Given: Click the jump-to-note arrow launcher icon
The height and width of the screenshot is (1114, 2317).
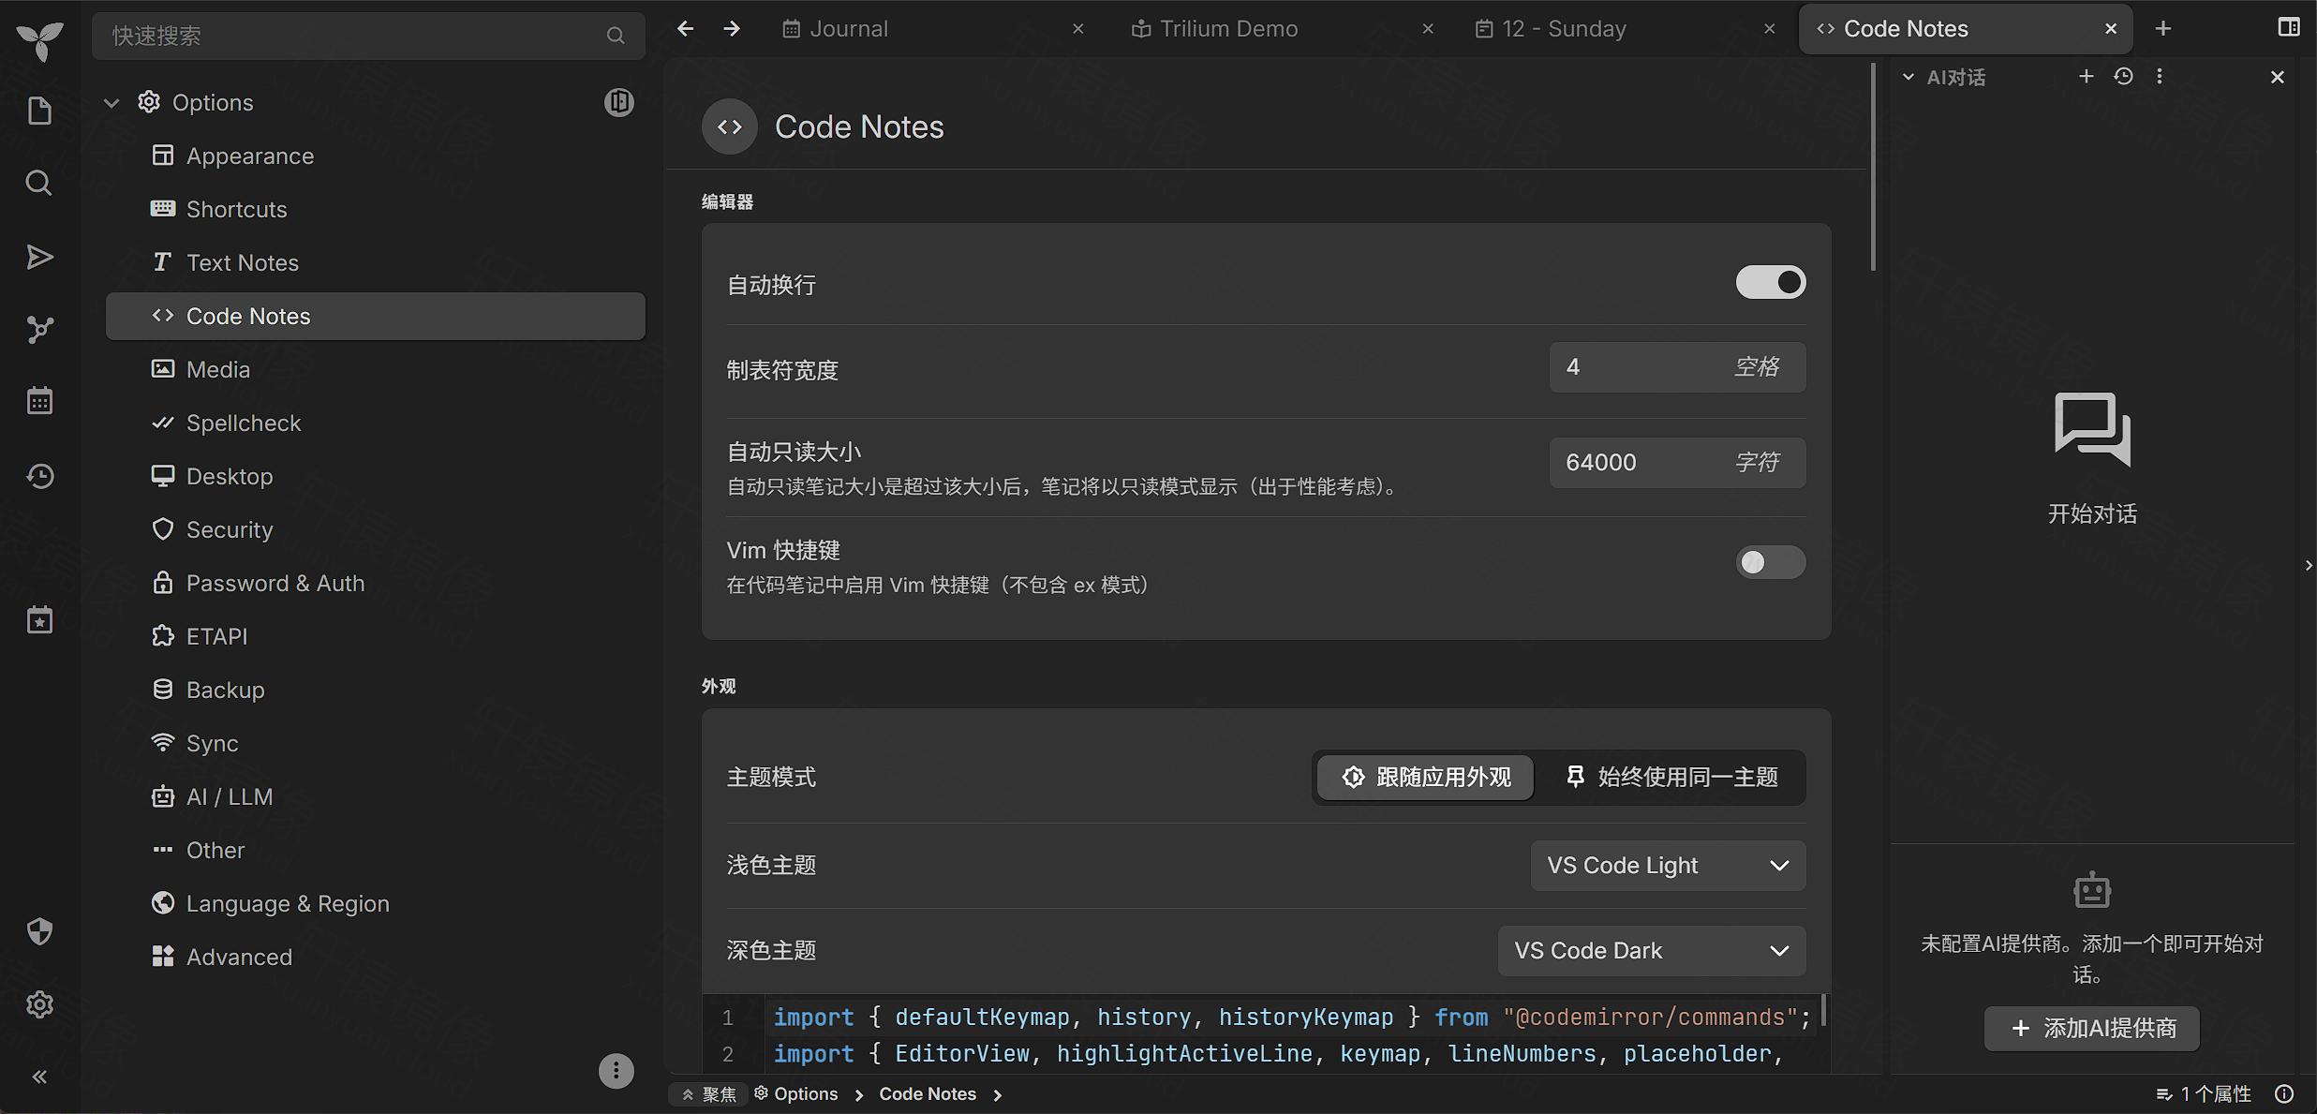Looking at the screenshot, I should point(39,257).
